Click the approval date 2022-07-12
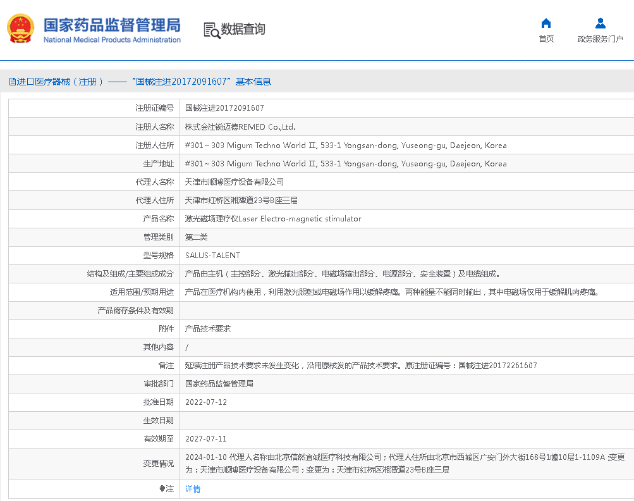Image resolution: width=634 pixels, height=501 pixels. click(206, 402)
